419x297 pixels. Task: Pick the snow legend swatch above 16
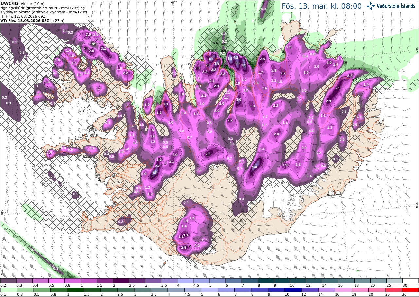(346, 281)
